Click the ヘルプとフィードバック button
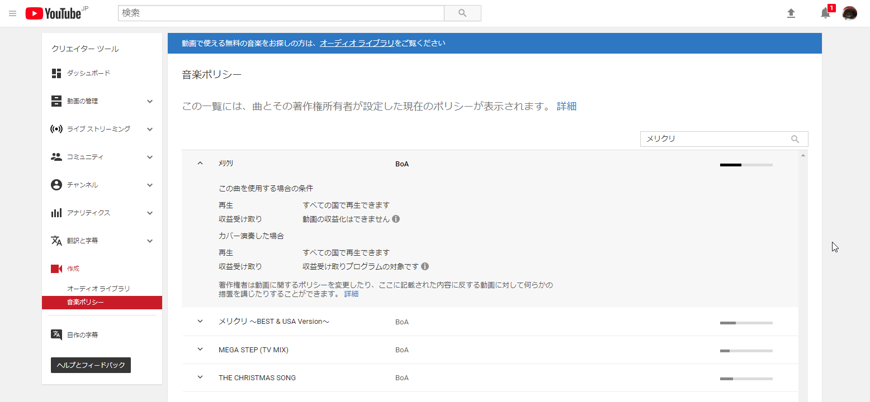The height and width of the screenshot is (402, 870). pos(91,365)
